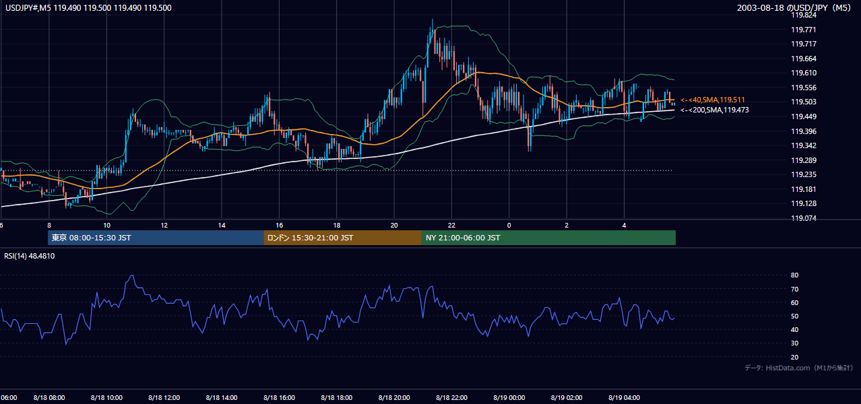Viewport: 861px width, 404px height.
Task: Click the 119.503 price axis label
Action: 804,102
